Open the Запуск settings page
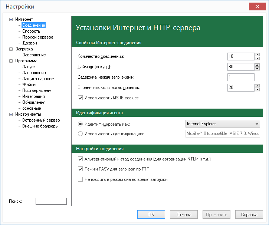The width and height of the screenshot is (269, 225). point(29,67)
